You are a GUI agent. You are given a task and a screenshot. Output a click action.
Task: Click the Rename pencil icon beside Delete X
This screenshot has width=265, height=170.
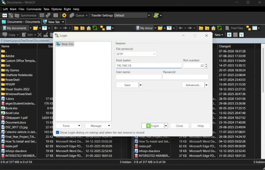[x=46, y=35]
